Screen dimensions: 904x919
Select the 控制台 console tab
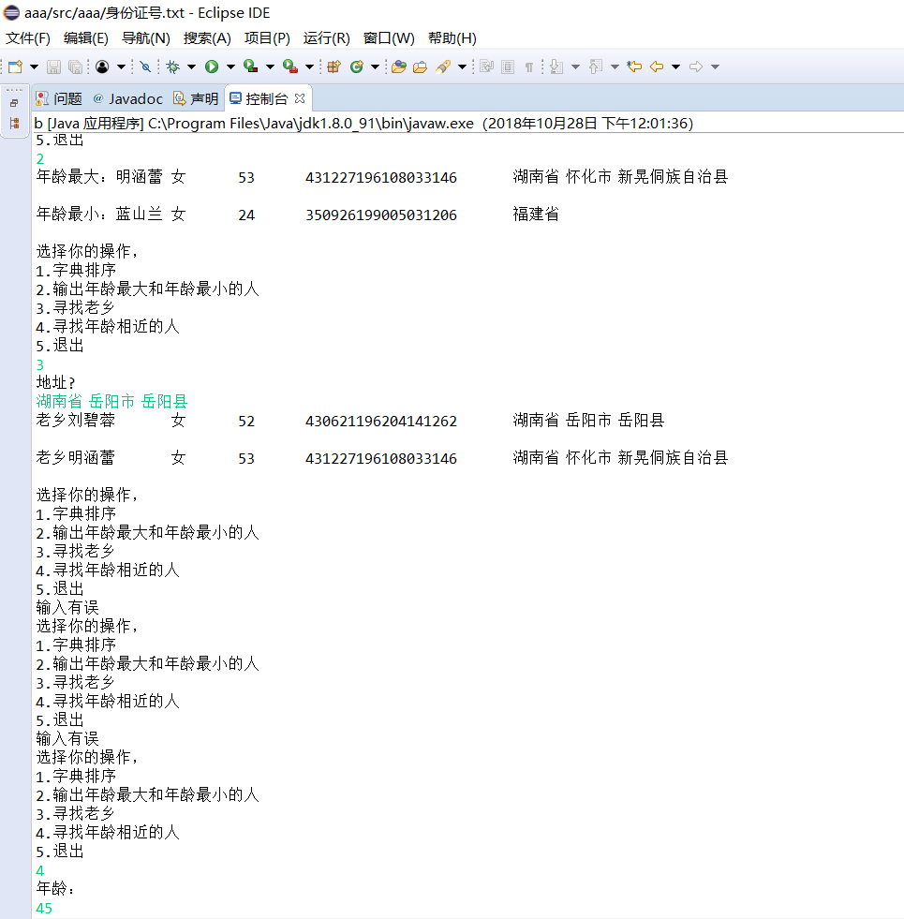(259, 99)
